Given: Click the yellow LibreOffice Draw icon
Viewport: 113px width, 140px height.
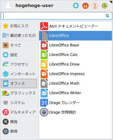Looking at the screenshot, I should click(44, 64).
